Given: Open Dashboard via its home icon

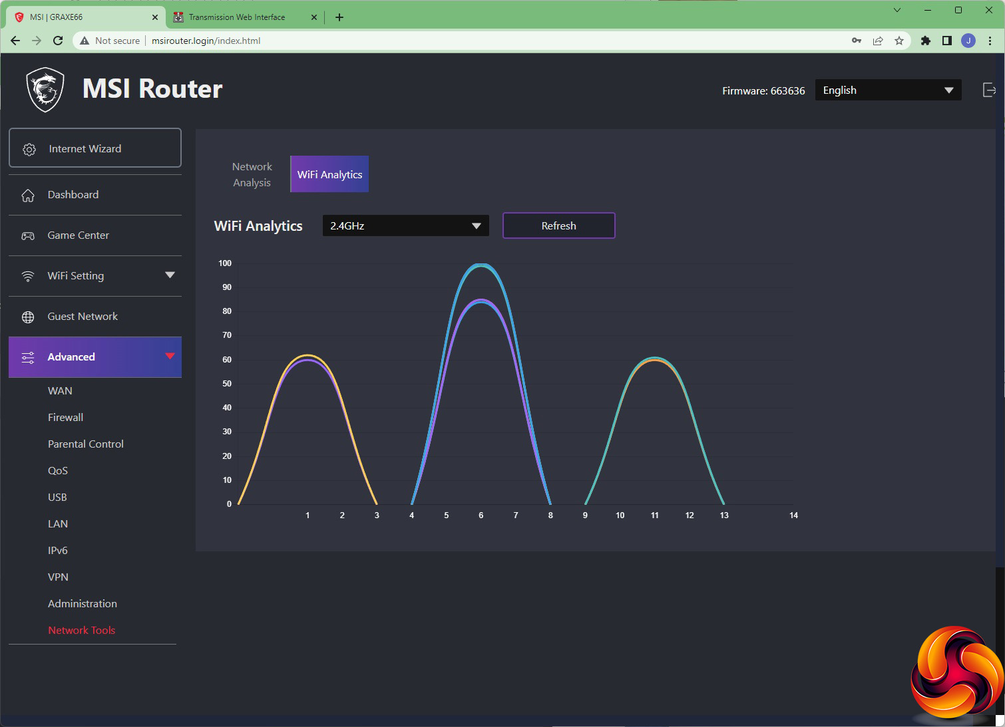Looking at the screenshot, I should click(28, 196).
